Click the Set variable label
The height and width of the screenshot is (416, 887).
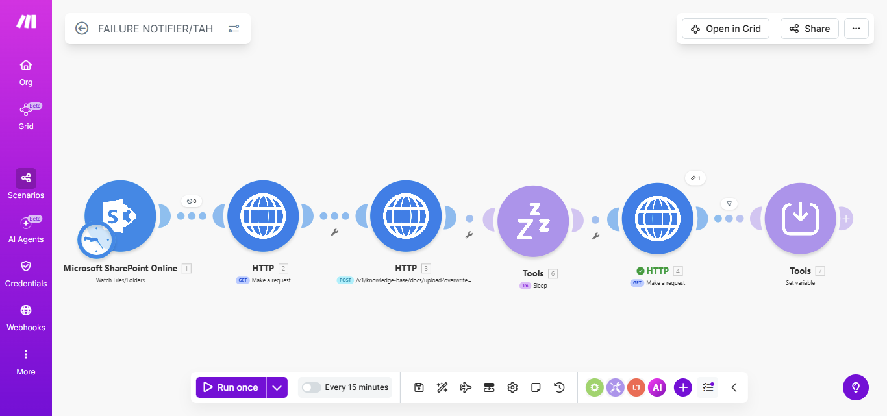pos(801,283)
